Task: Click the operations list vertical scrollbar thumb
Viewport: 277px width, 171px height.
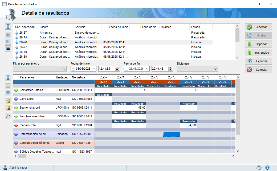Action: 237,35
